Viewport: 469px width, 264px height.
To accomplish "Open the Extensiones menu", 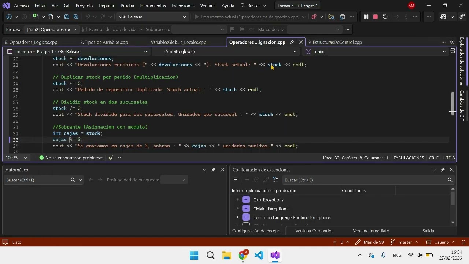I will click(x=183, y=5).
